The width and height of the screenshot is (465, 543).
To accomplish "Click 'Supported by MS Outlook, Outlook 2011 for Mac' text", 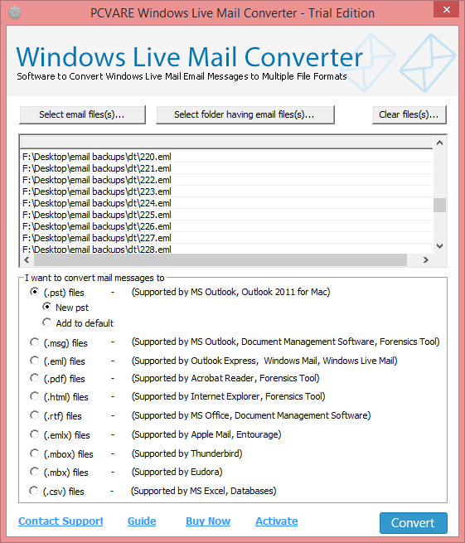I will [230, 292].
